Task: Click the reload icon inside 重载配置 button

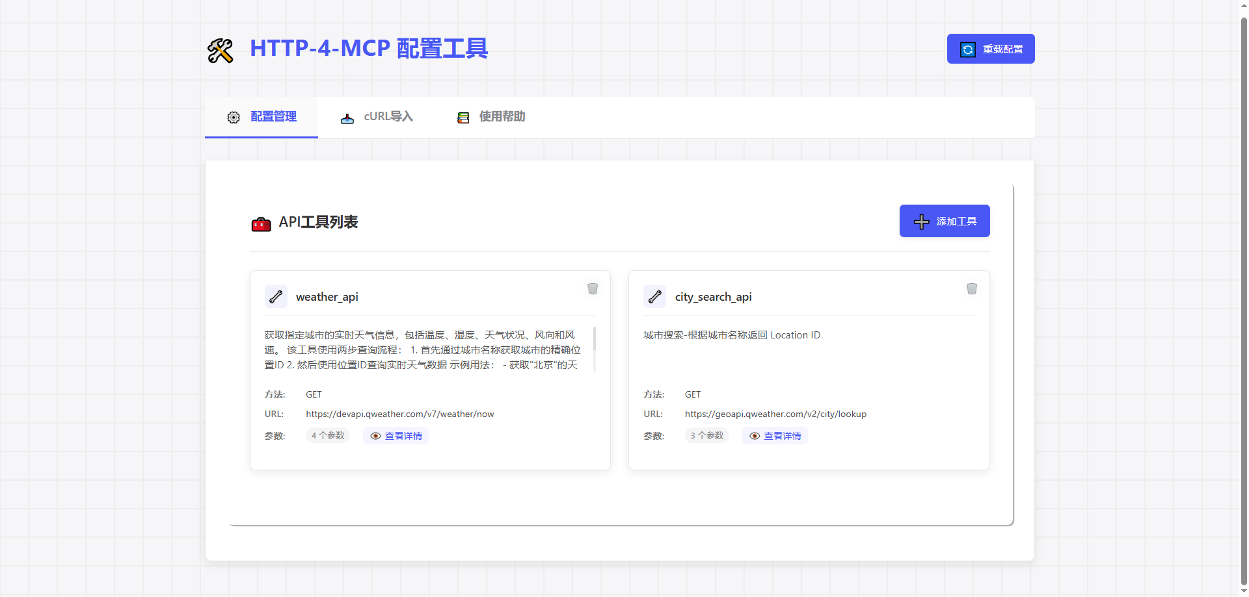Action: point(968,49)
